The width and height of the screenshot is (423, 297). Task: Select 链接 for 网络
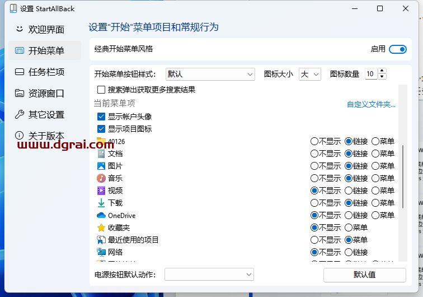tap(349, 252)
